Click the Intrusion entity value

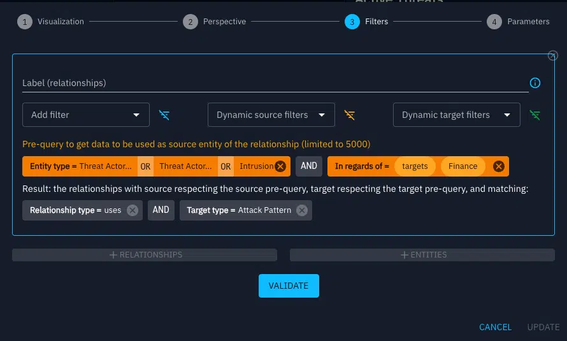click(256, 166)
